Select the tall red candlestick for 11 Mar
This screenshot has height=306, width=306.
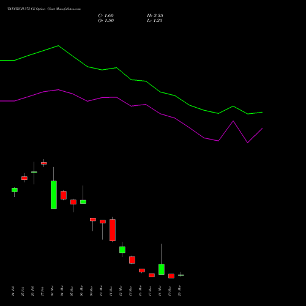pyautogui.click(x=113, y=230)
